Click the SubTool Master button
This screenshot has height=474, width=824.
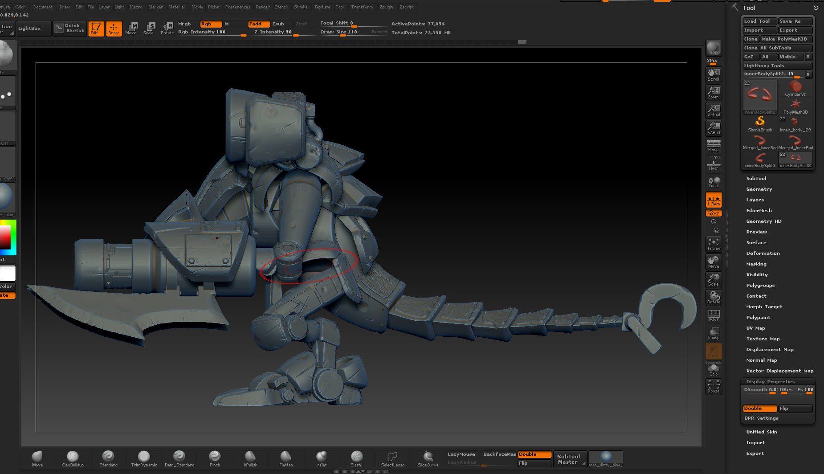pos(569,459)
